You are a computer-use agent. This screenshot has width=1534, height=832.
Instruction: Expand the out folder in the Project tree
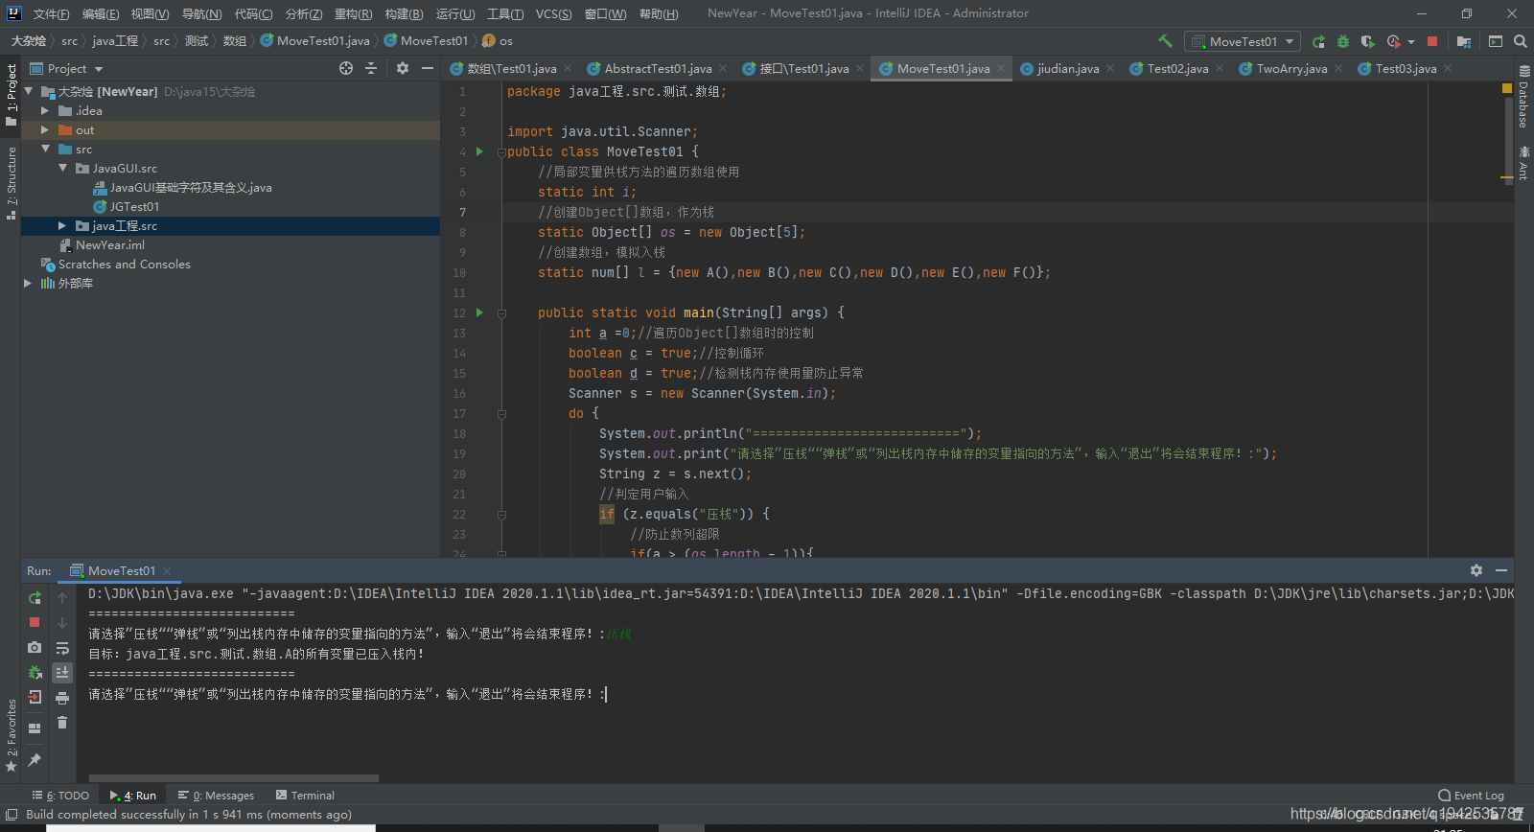[x=44, y=130]
